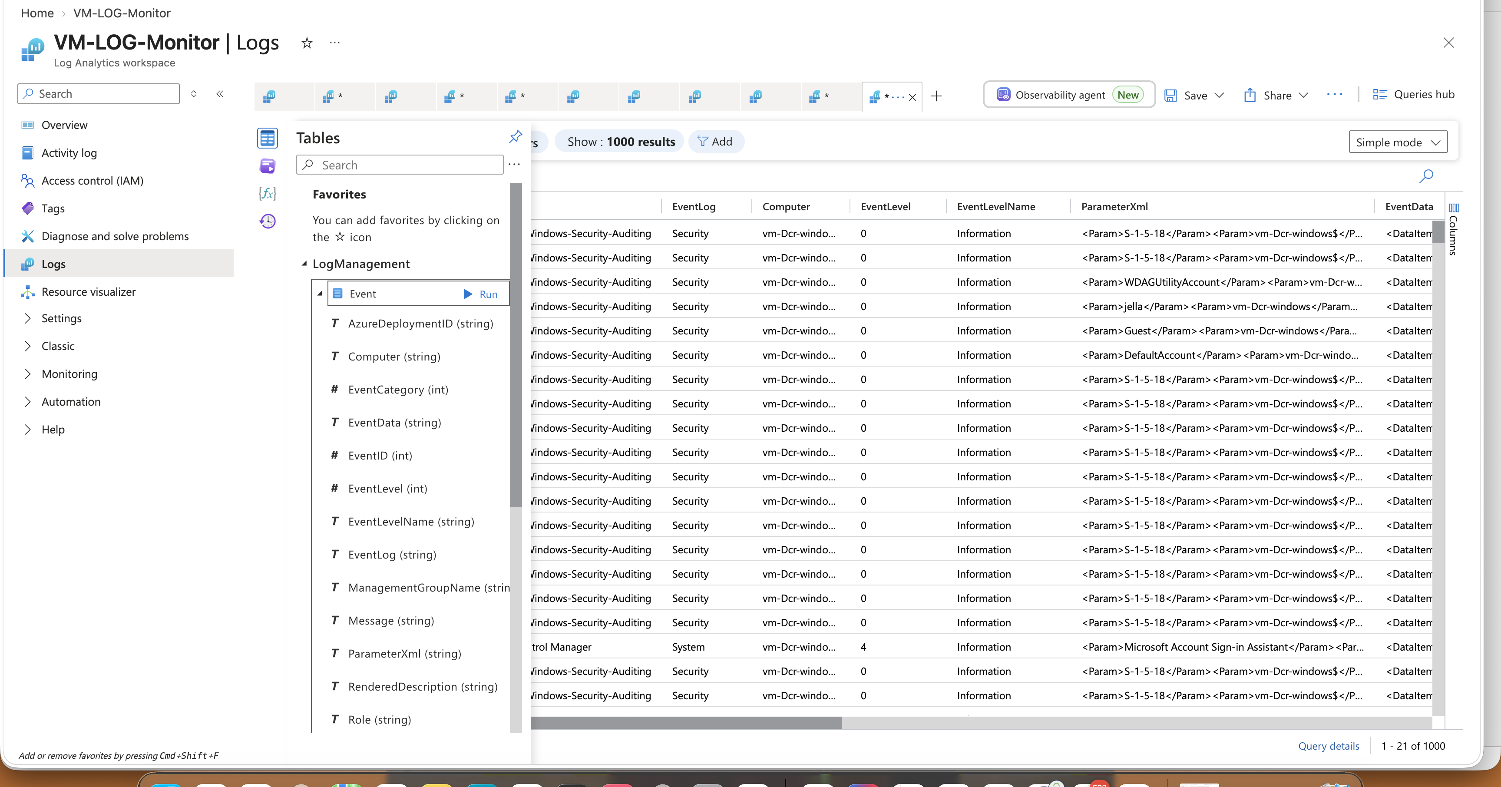Viewport: 1501px width, 787px height.
Task: Select Logs in the sidebar
Action: (x=119, y=264)
